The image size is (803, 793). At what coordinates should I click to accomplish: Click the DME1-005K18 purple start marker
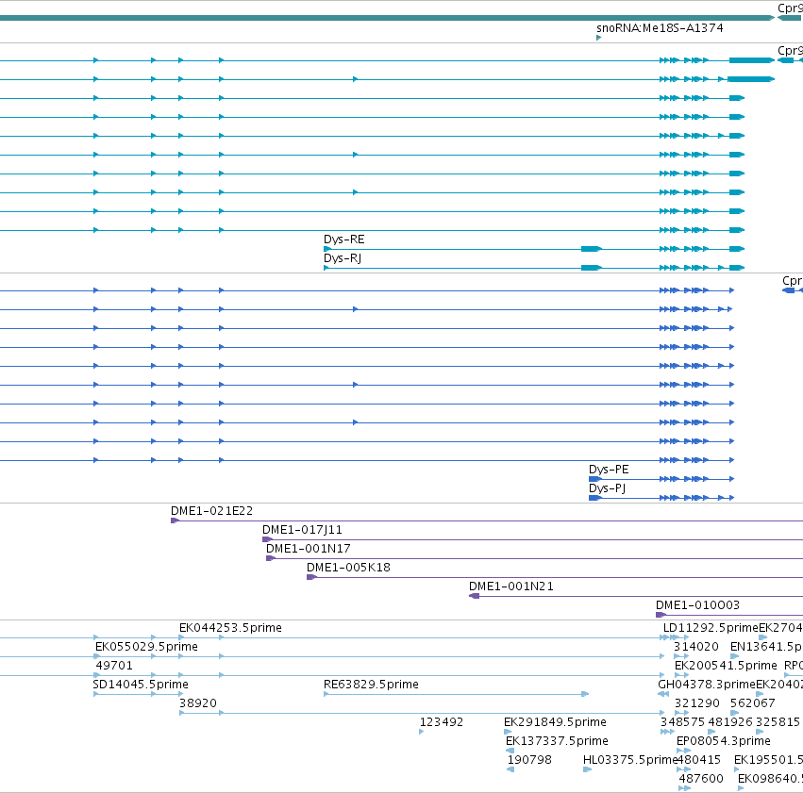coord(312,577)
